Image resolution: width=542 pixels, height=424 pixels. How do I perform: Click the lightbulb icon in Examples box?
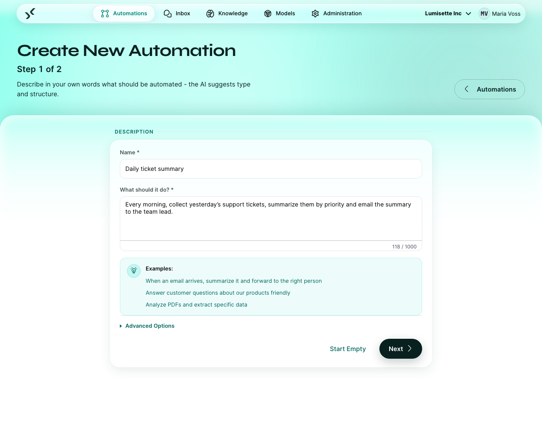click(x=134, y=271)
